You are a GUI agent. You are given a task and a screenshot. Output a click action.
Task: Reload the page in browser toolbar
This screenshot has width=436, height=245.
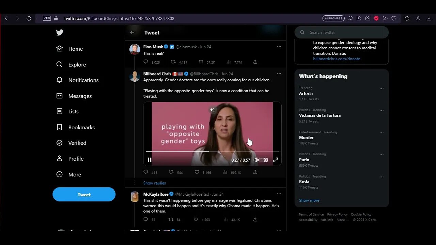pyautogui.click(x=29, y=18)
